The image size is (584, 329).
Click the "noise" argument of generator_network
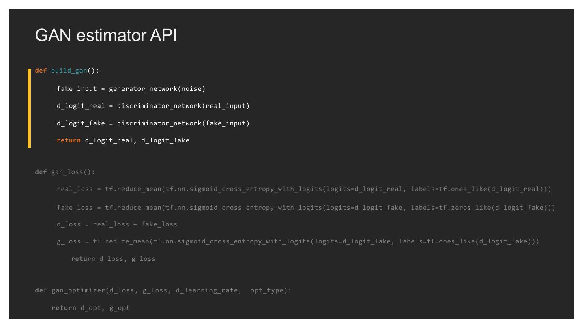(x=190, y=89)
